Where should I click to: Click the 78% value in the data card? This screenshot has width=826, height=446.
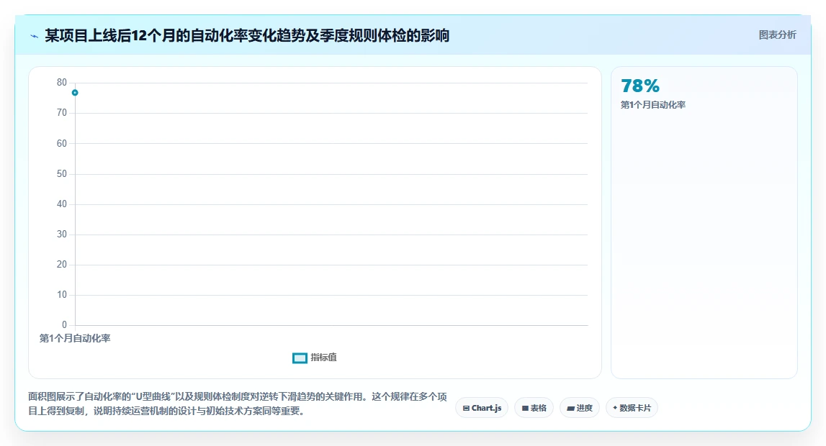click(x=640, y=86)
